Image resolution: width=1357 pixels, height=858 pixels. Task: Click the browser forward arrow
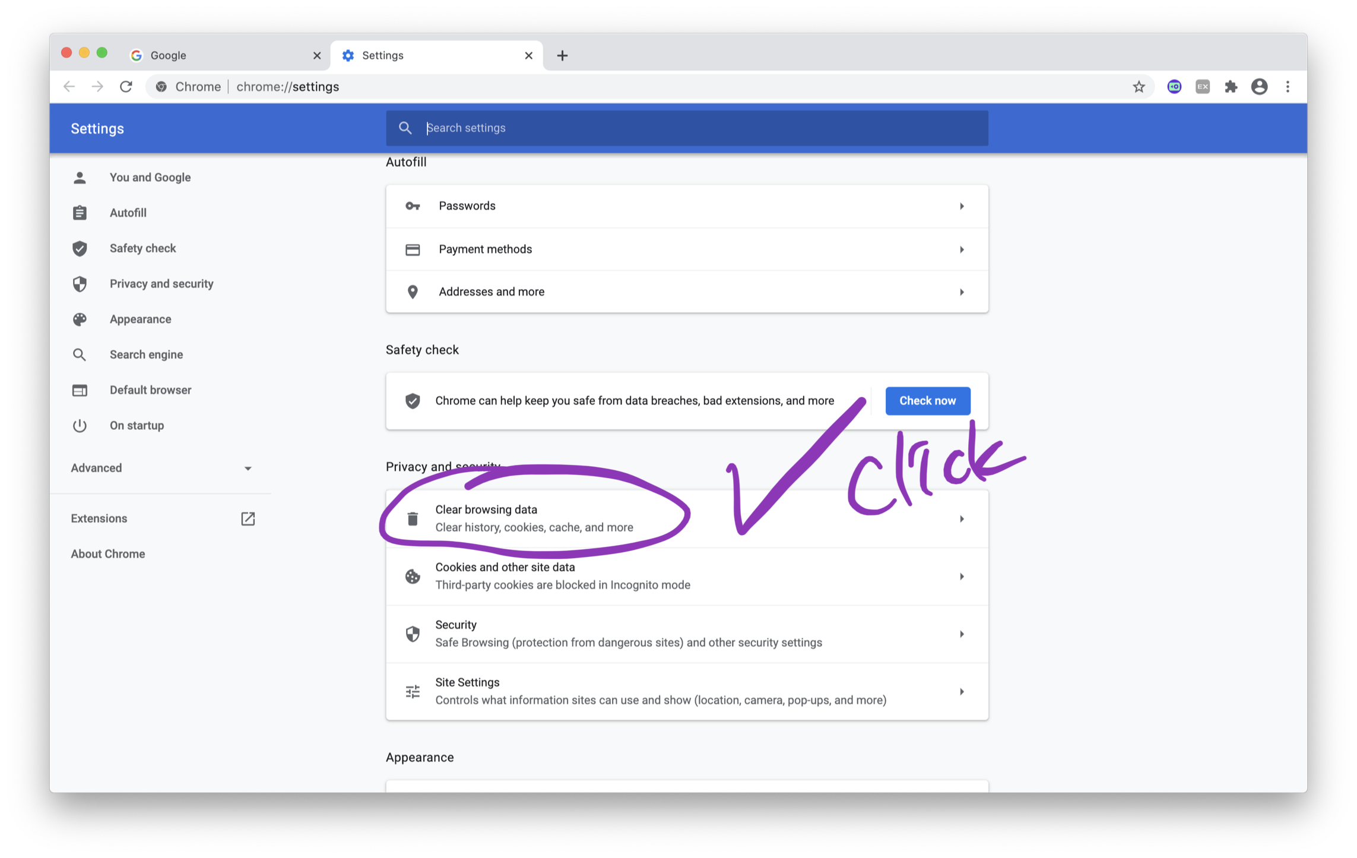(97, 87)
